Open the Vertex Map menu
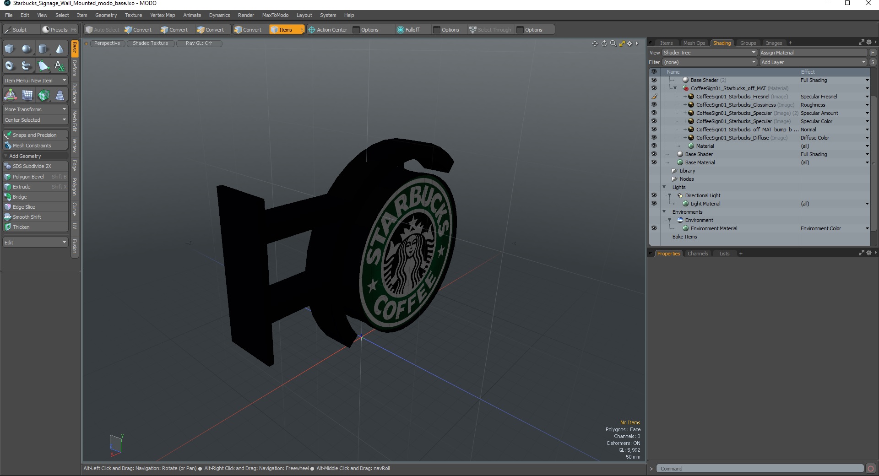Viewport: 879px width, 476px height. pos(163,15)
